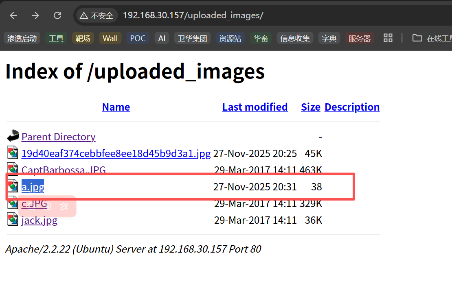Open the POC bookmark item
This screenshot has height=288, width=452.
click(138, 38)
